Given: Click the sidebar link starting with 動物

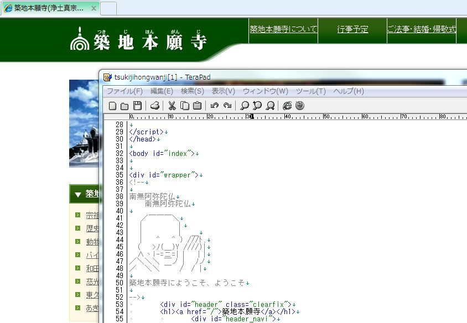Looking at the screenshot, I should [x=92, y=242].
